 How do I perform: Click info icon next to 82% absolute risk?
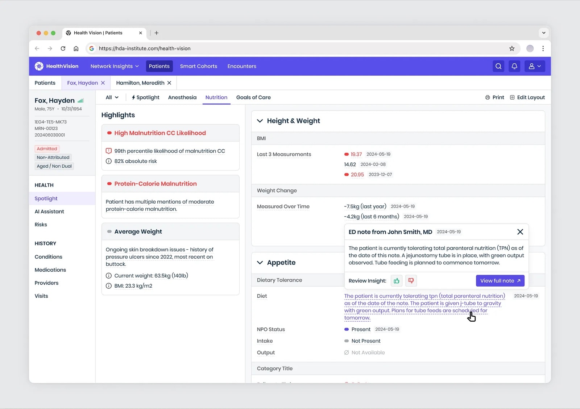[x=109, y=161]
